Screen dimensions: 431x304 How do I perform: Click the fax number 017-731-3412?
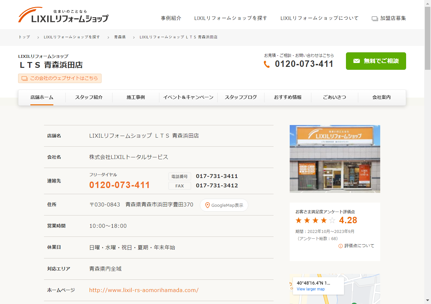pyautogui.click(x=217, y=185)
